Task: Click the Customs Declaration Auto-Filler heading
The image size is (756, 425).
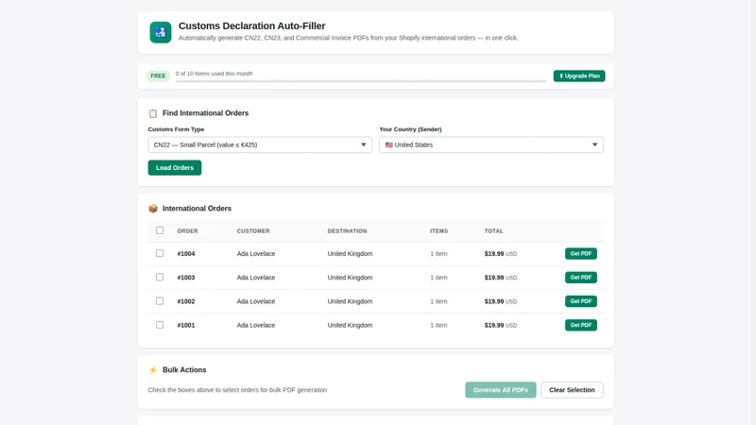Action: click(251, 26)
